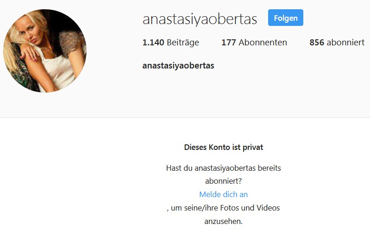
Task: Select the large anastasiyaobertas username heading
Action: [x=200, y=19]
